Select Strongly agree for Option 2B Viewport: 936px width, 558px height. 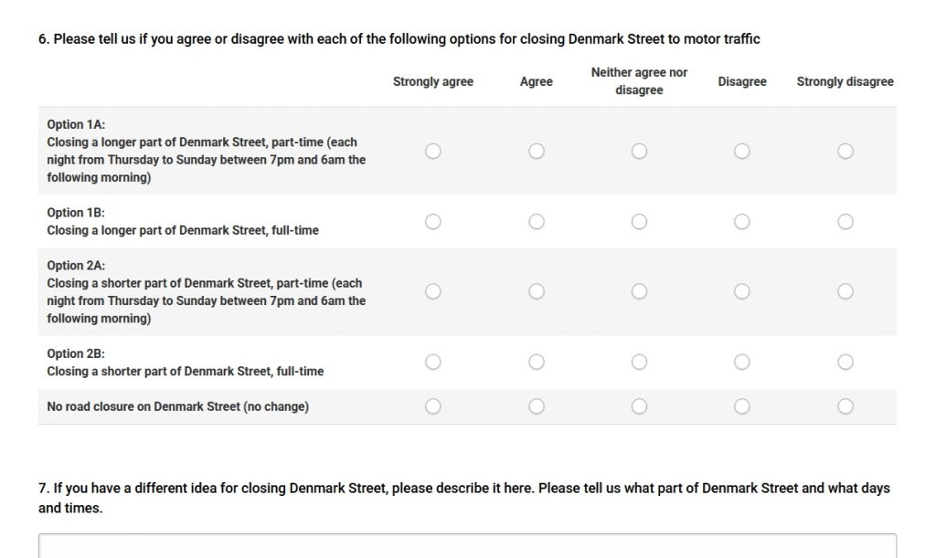(433, 362)
